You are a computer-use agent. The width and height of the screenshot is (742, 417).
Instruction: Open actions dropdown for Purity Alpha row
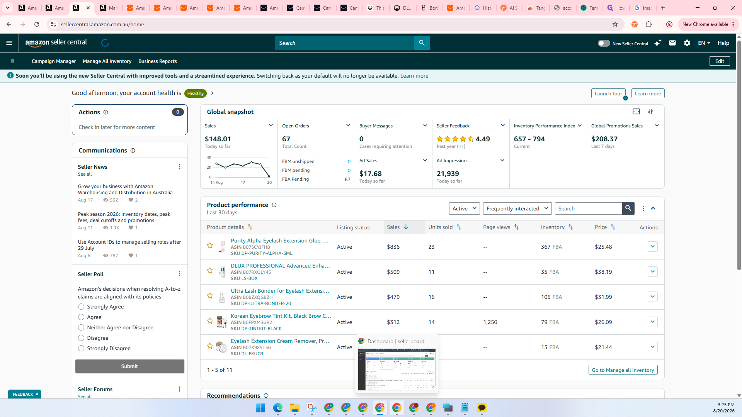click(652, 246)
